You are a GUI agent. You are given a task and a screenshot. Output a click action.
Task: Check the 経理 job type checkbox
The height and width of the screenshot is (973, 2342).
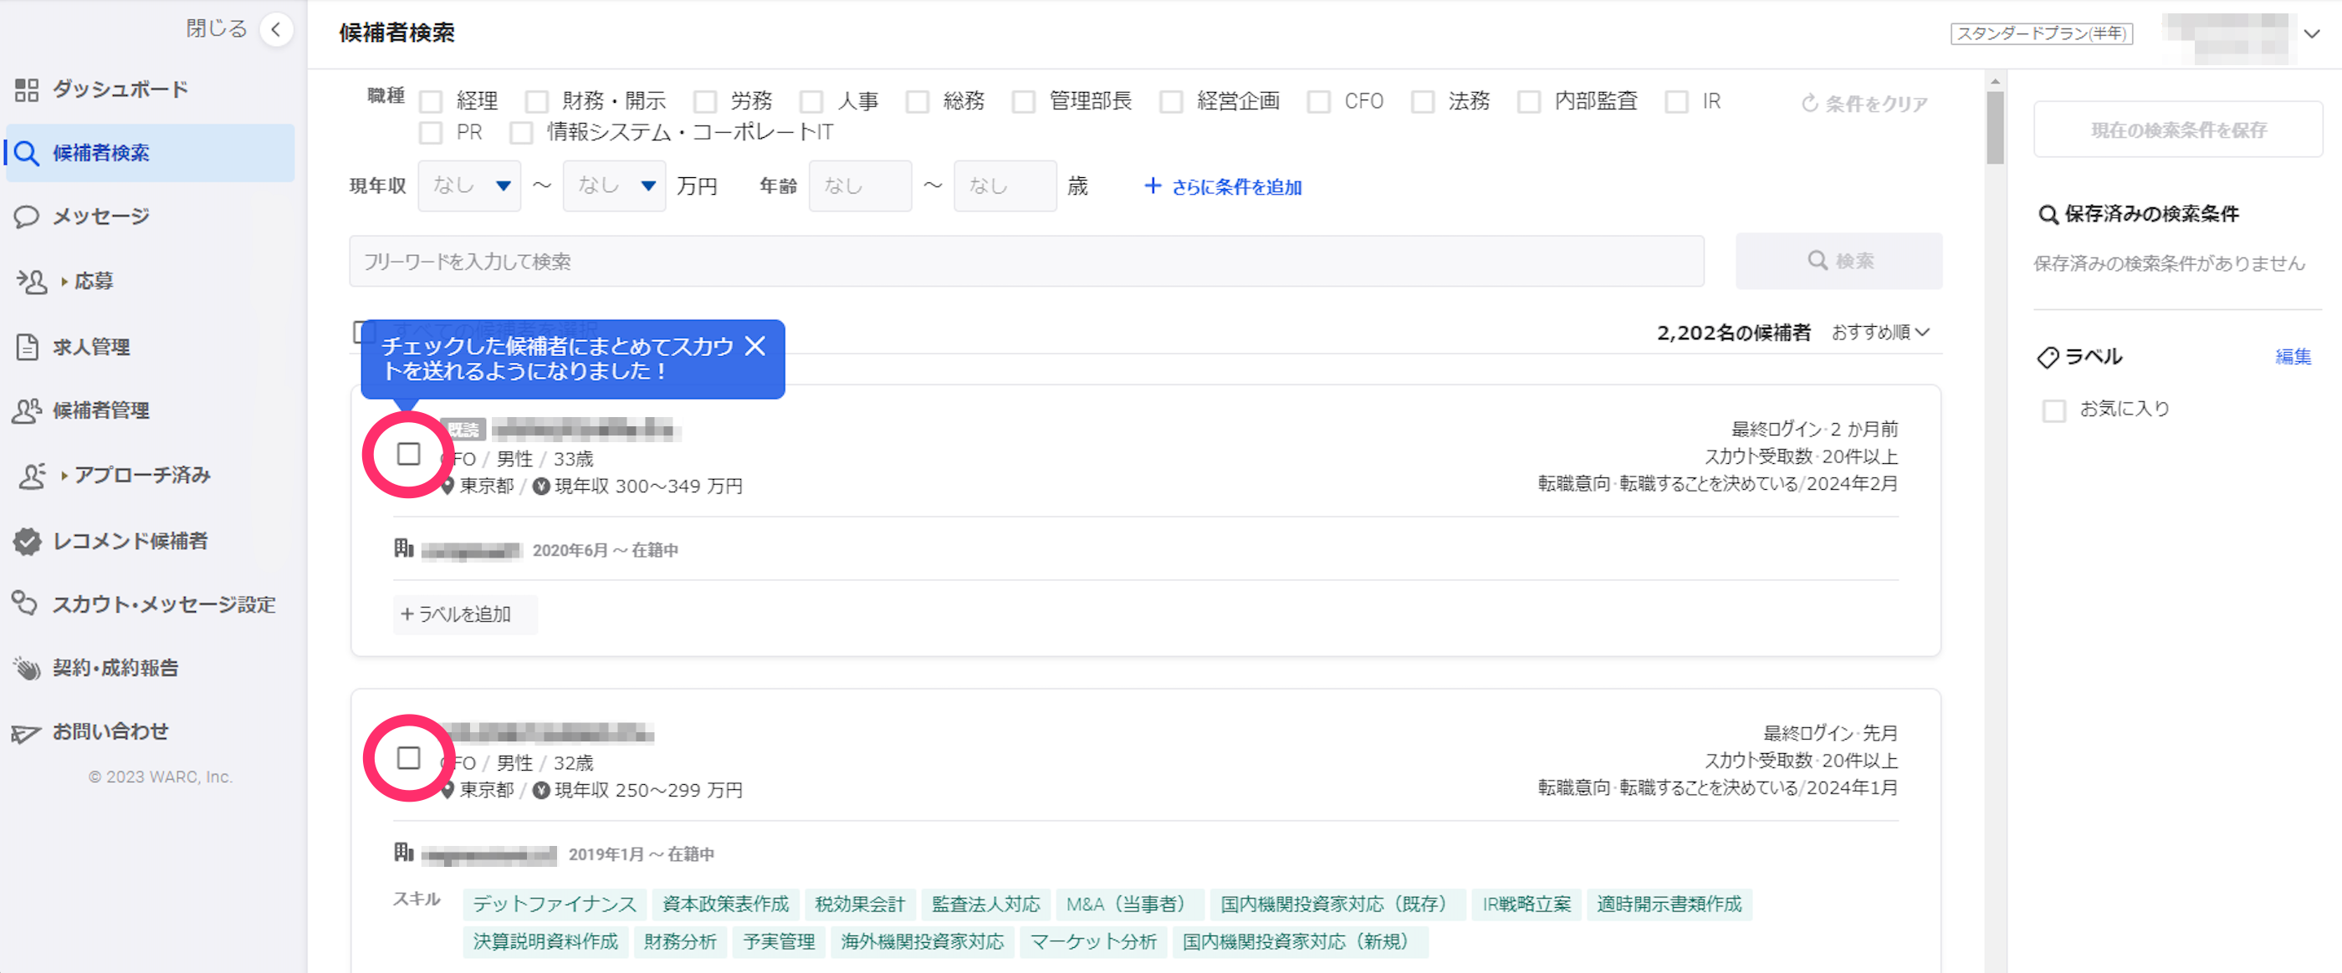pos(431,102)
